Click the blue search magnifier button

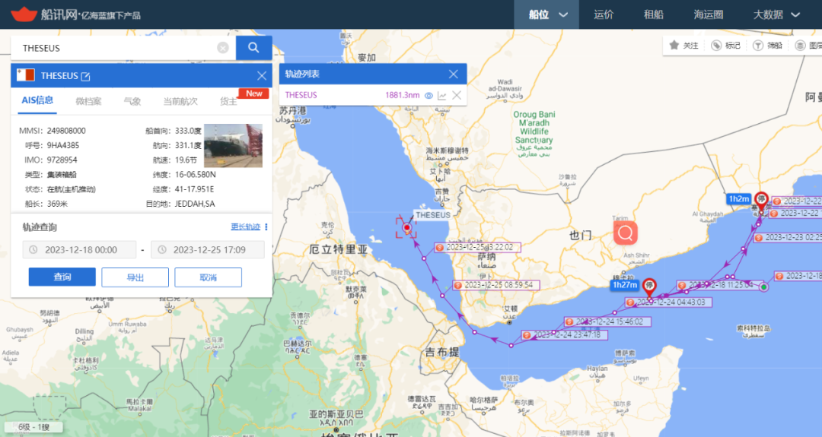pyautogui.click(x=253, y=48)
